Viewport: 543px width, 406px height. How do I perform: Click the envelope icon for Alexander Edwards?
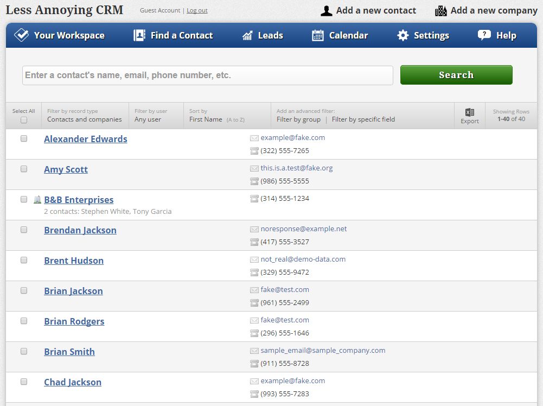[254, 138]
